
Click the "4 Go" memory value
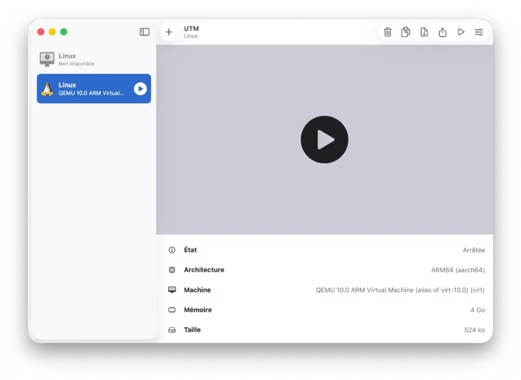click(x=477, y=310)
